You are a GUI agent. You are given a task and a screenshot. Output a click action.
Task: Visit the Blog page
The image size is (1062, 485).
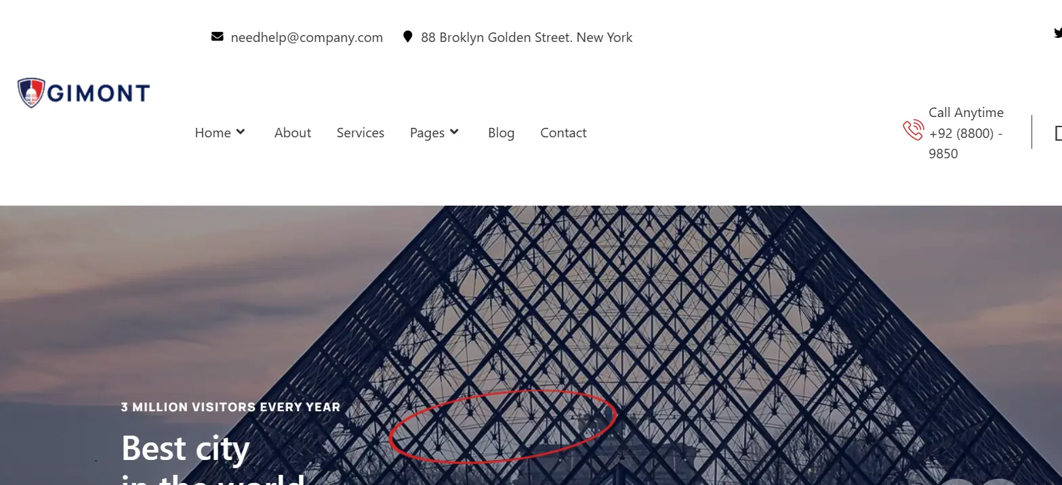(x=501, y=133)
